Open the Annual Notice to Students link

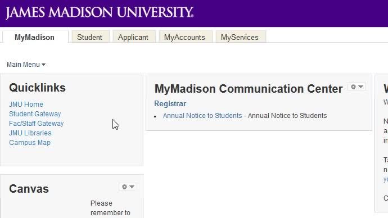coord(202,116)
